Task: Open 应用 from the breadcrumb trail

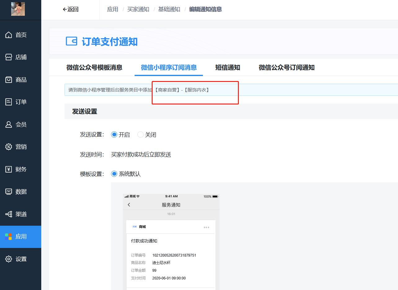Action: pyautogui.click(x=113, y=9)
